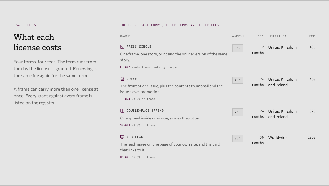Click Double-Page Spread's United Kingdom and Ireland territory
This screenshot has width=329, height=186.
tap(282, 114)
